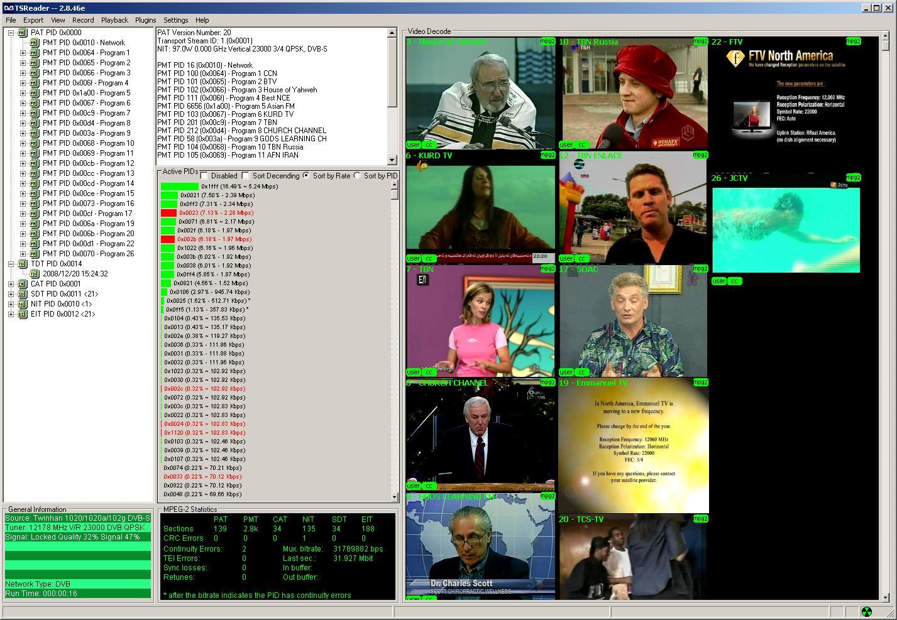897x620 pixels.
Task: Click the down arrow of Video Decode scrollbar
Action: (x=886, y=597)
